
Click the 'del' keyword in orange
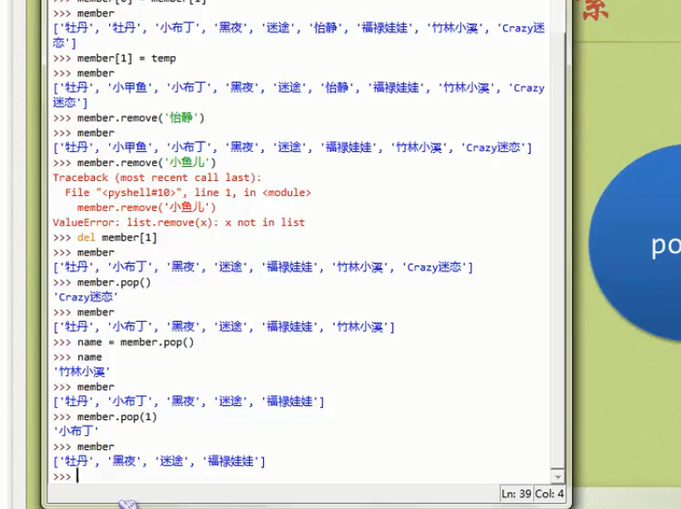[x=86, y=237]
